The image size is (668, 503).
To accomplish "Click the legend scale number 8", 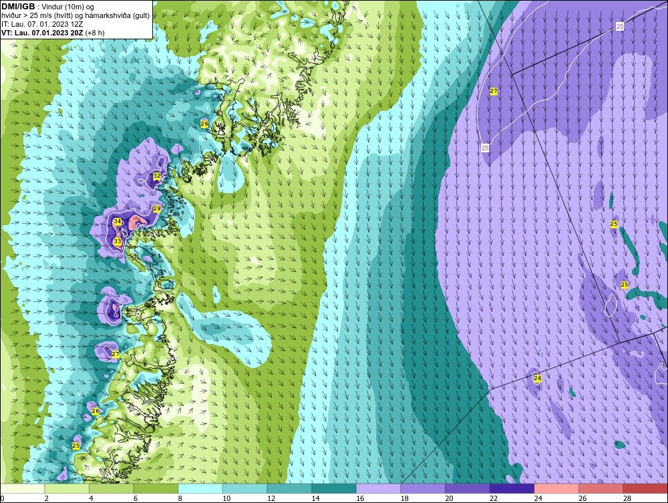I will (x=180, y=498).
